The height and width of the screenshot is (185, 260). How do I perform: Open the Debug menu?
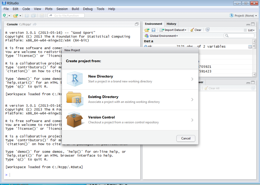point(88,9)
